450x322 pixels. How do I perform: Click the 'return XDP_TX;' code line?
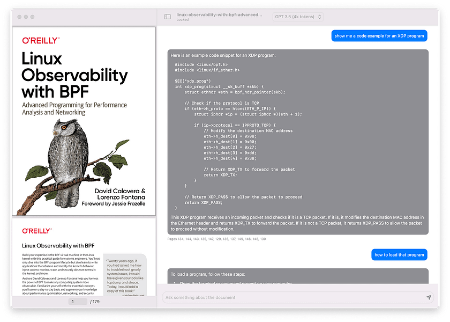click(x=220, y=175)
